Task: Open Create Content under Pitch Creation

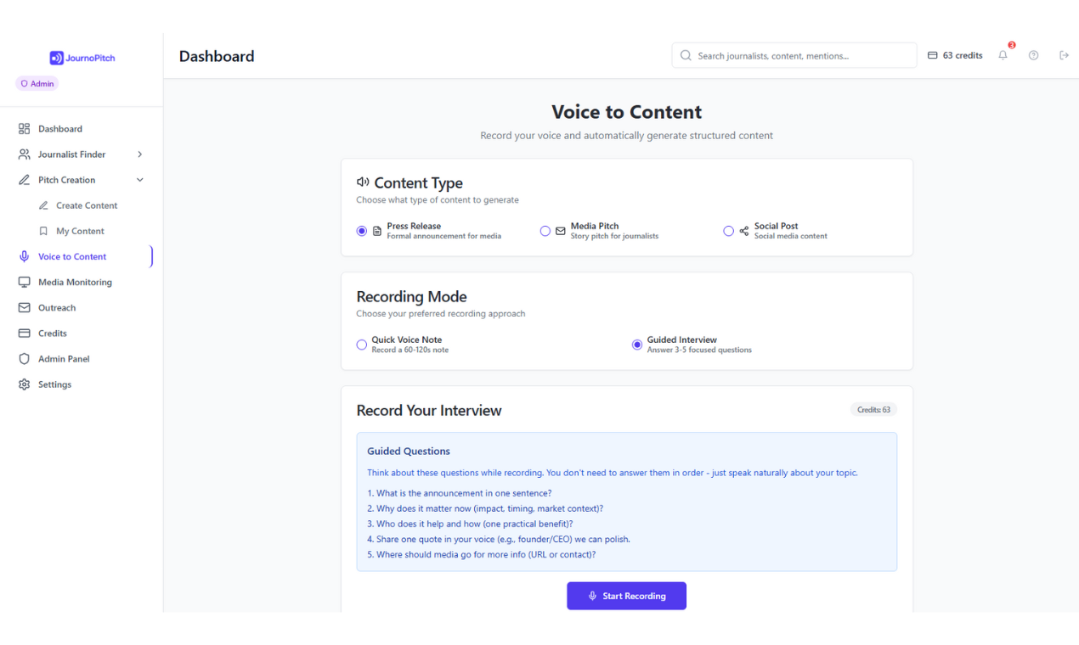Action: click(87, 205)
